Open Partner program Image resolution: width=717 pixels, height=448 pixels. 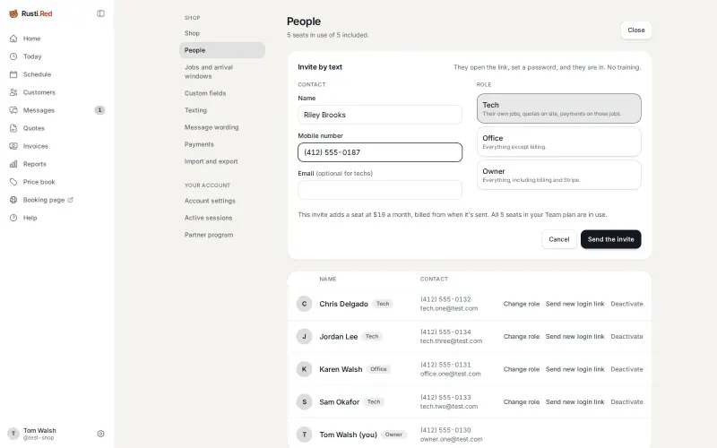point(221,235)
